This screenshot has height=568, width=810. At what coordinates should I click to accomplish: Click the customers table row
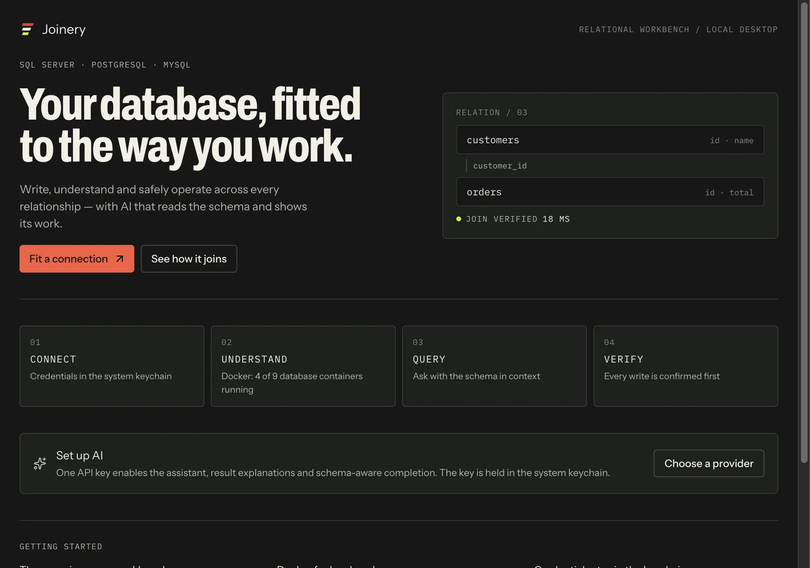tap(610, 140)
